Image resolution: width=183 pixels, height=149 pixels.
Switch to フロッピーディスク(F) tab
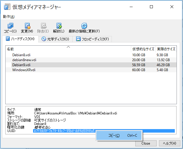pos(92,39)
